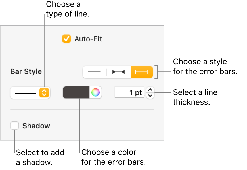Select the flat end-cap error bar style

tap(142, 72)
